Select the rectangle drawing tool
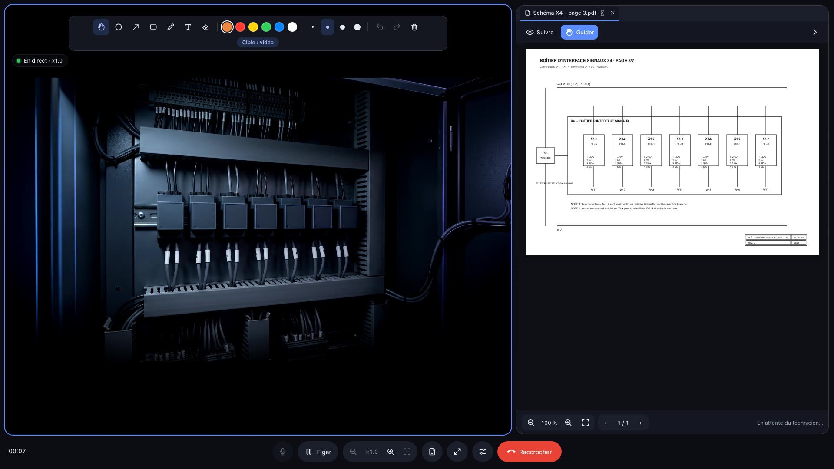 point(153,27)
